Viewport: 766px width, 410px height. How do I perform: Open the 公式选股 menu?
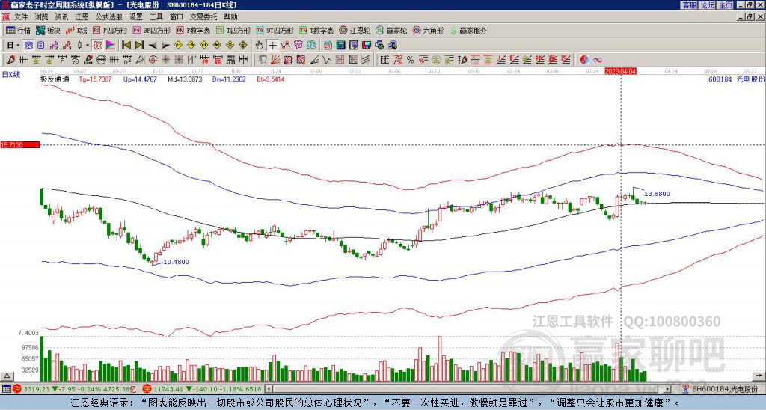pyautogui.click(x=109, y=17)
